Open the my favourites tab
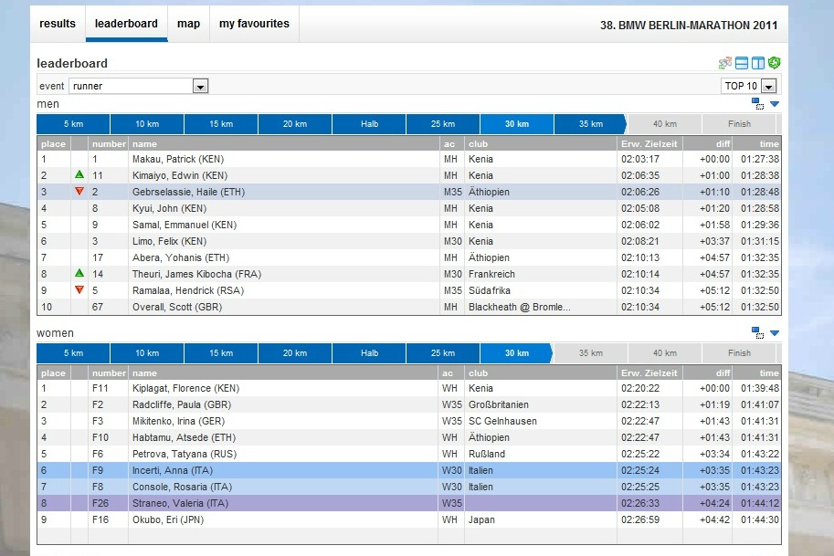 254,24
